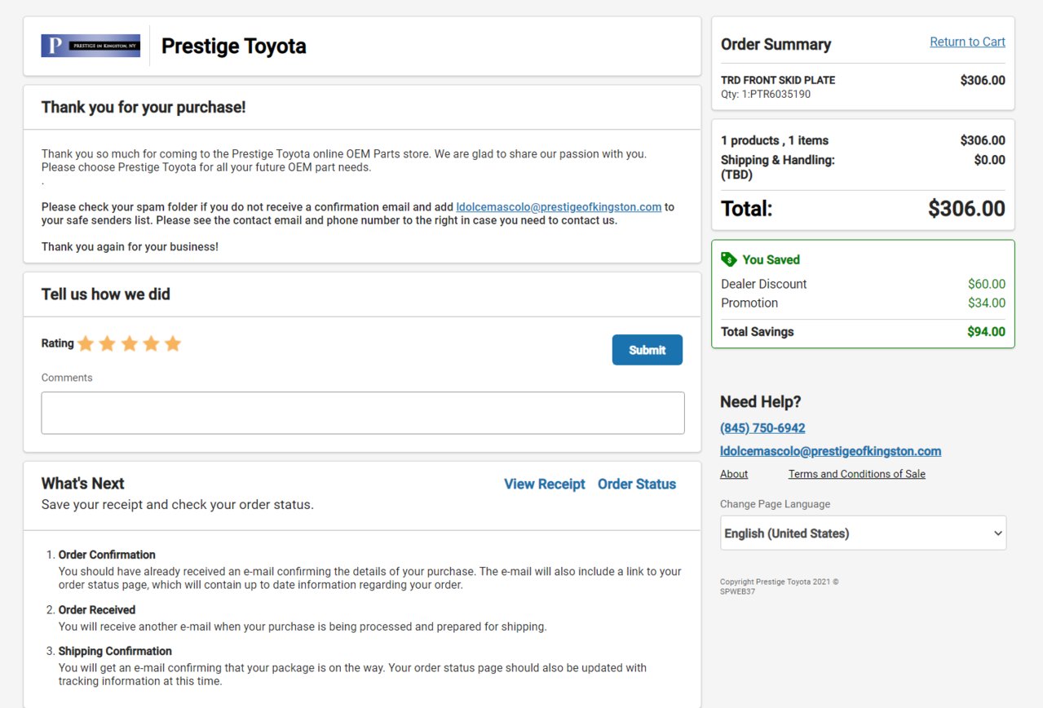Click the Tell us how we did heading
The width and height of the screenshot is (1043, 708).
(106, 294)
